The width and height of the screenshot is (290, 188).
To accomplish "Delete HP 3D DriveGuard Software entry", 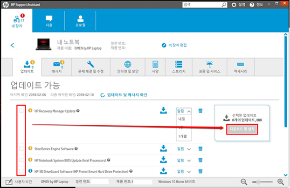I will [200, 171].
